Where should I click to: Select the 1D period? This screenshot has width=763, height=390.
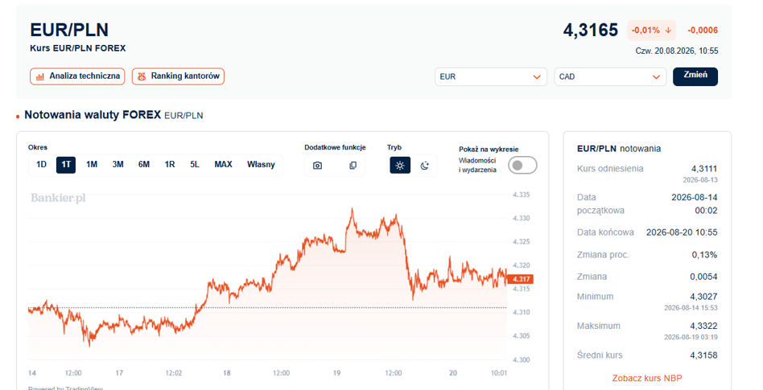pos(41,164)
